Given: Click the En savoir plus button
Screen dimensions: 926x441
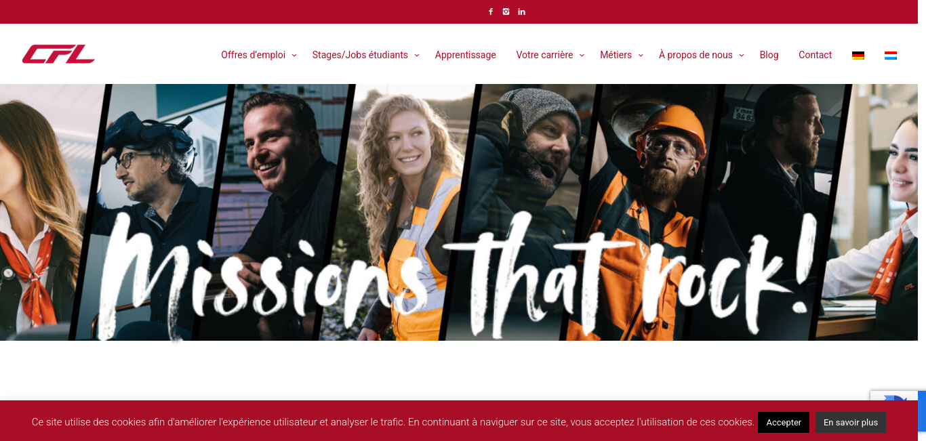Looking at the screenshot, I should [851, 422].
